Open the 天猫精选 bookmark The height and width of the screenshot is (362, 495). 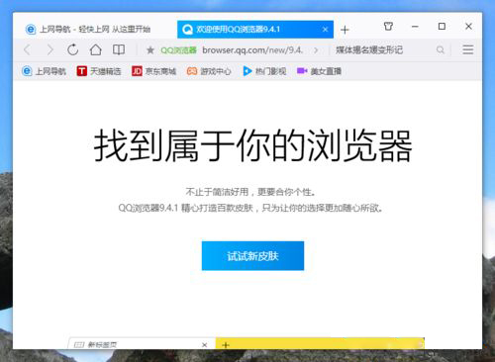(x=99, y=71)
